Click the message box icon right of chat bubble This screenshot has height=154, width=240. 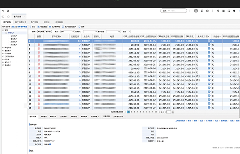(x=207, y=11)
